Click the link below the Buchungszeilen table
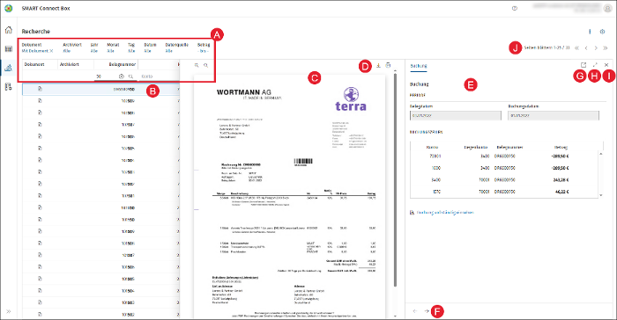The image size is (617, 320). (445, 213)
